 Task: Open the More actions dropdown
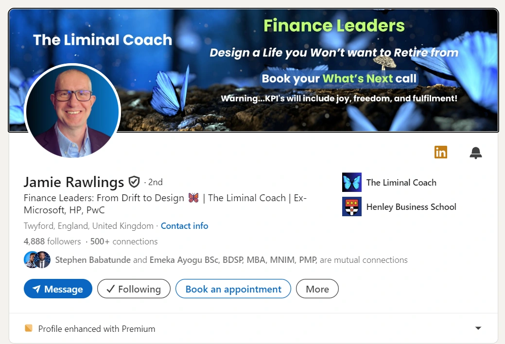[317, 289]
